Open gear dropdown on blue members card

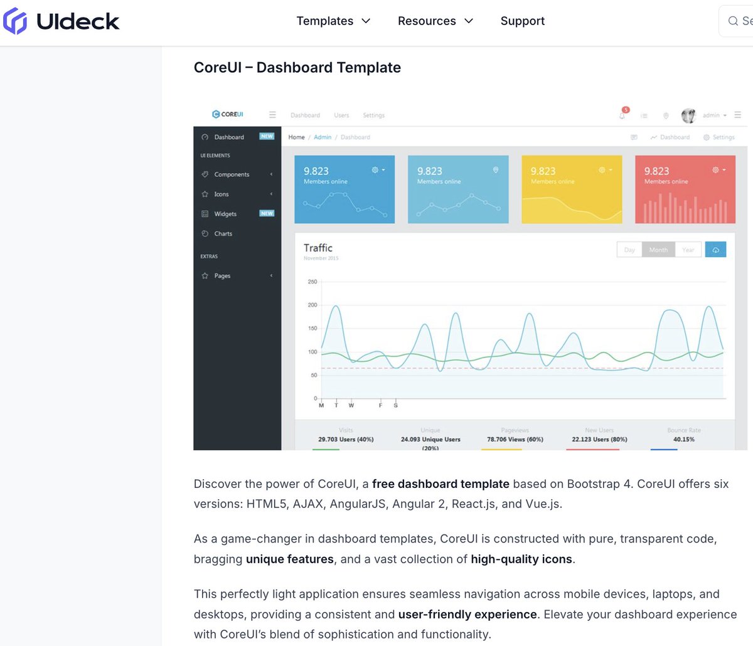[378, 170]
